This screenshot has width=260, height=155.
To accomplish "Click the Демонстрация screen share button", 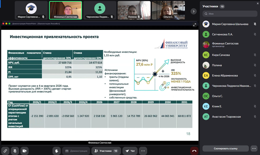I will pyautogui.click(x=76, y=151).
